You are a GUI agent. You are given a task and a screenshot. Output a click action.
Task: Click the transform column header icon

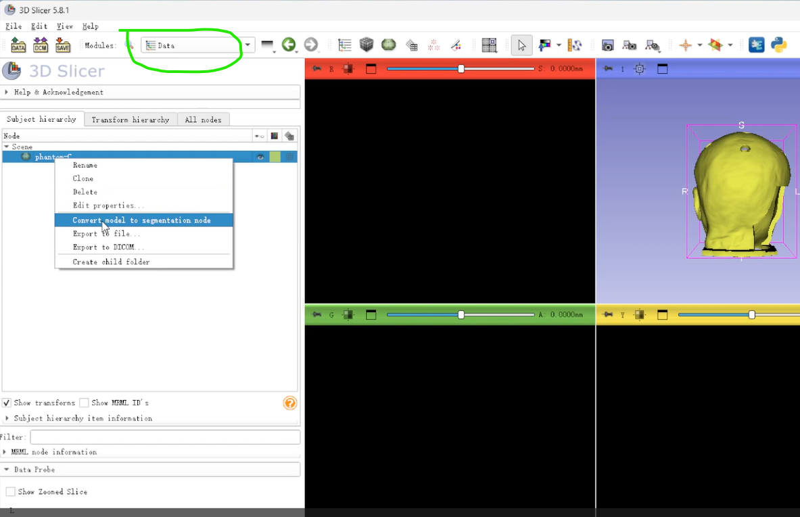tap(289, 136)
